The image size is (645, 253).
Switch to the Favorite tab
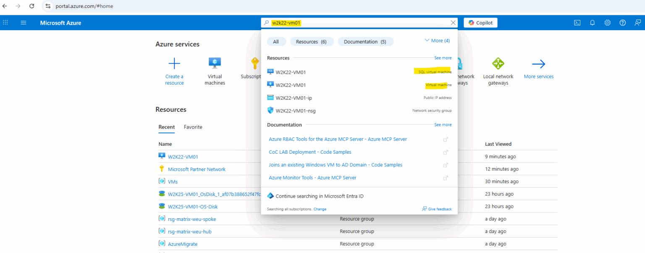click(193, 127)
